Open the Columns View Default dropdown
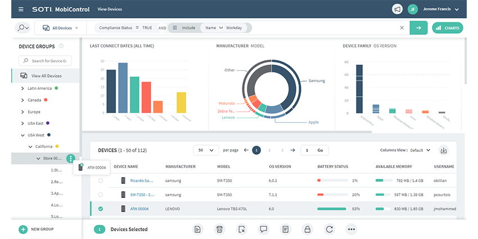The height and width of the screenshot is (239, 478). point(419,150)
